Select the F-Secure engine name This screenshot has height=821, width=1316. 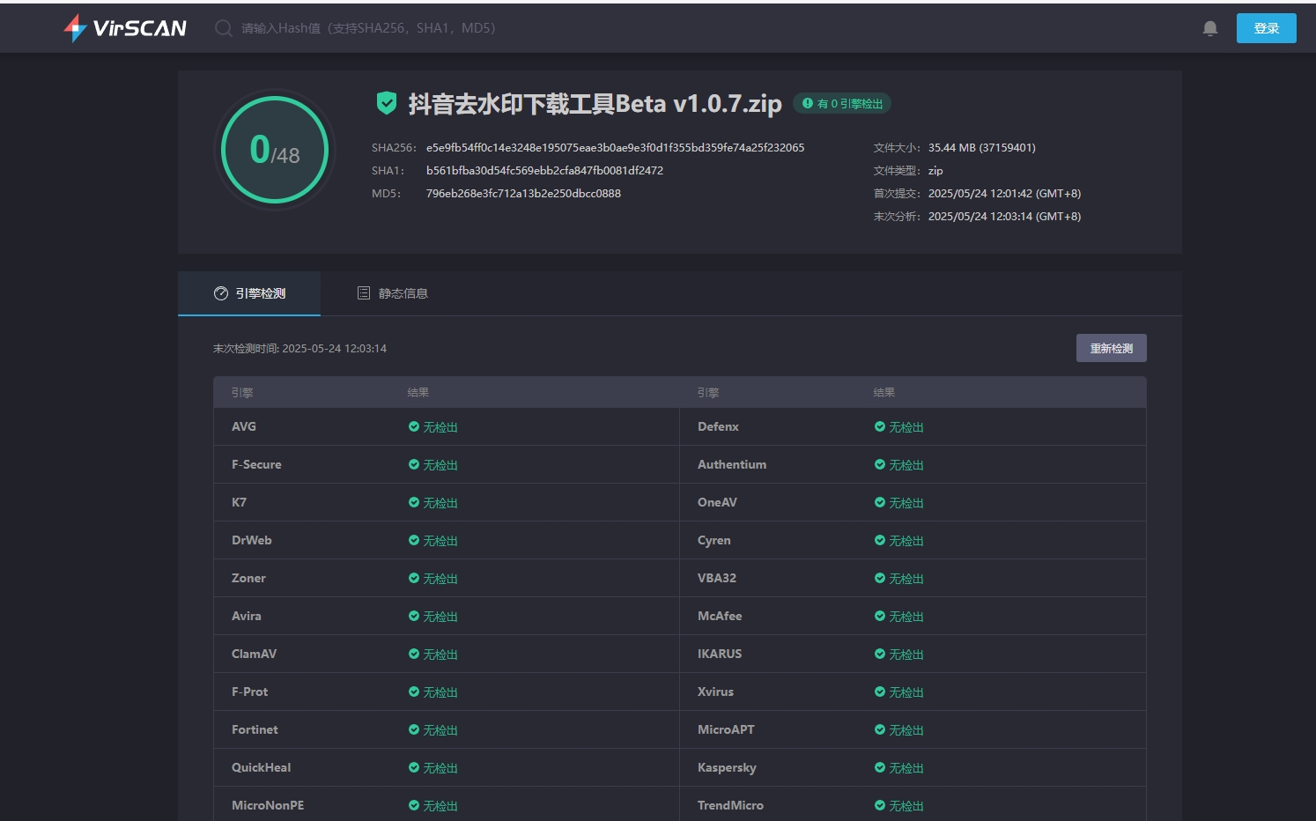(256, 464)
